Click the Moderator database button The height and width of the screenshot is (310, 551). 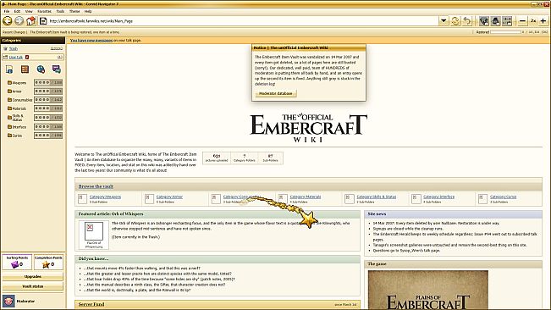pyautogui.click(x=276, y=93)
